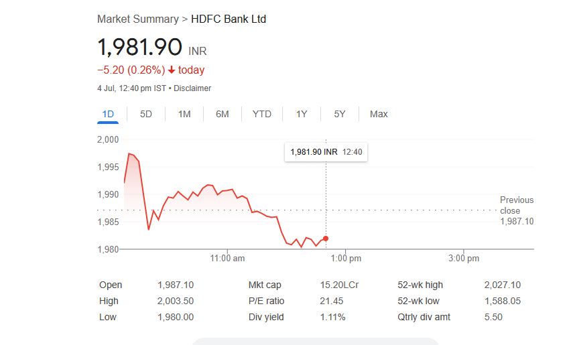Open the 1M chart view
Screen dimensions: 567x345
tap(184, 114)
